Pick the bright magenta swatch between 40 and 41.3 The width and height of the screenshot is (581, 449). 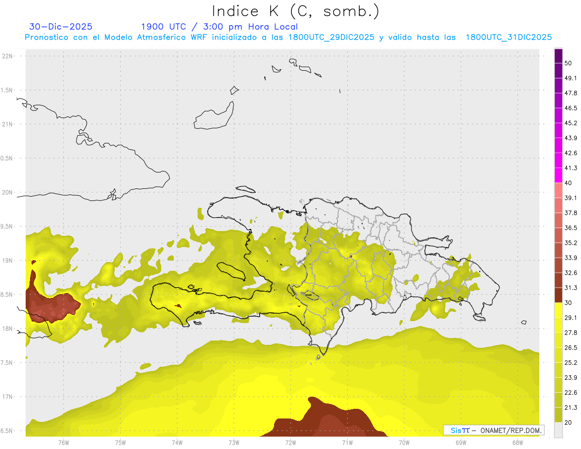coord(558,175)
